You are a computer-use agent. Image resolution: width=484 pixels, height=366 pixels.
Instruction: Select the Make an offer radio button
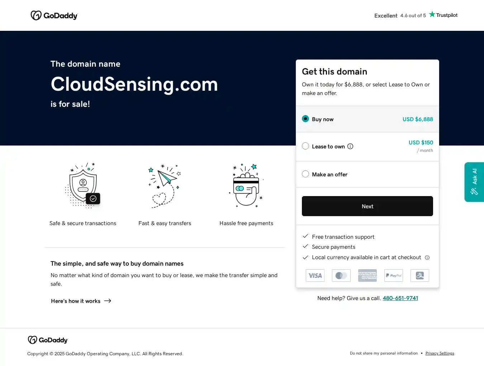coord(305,174)
